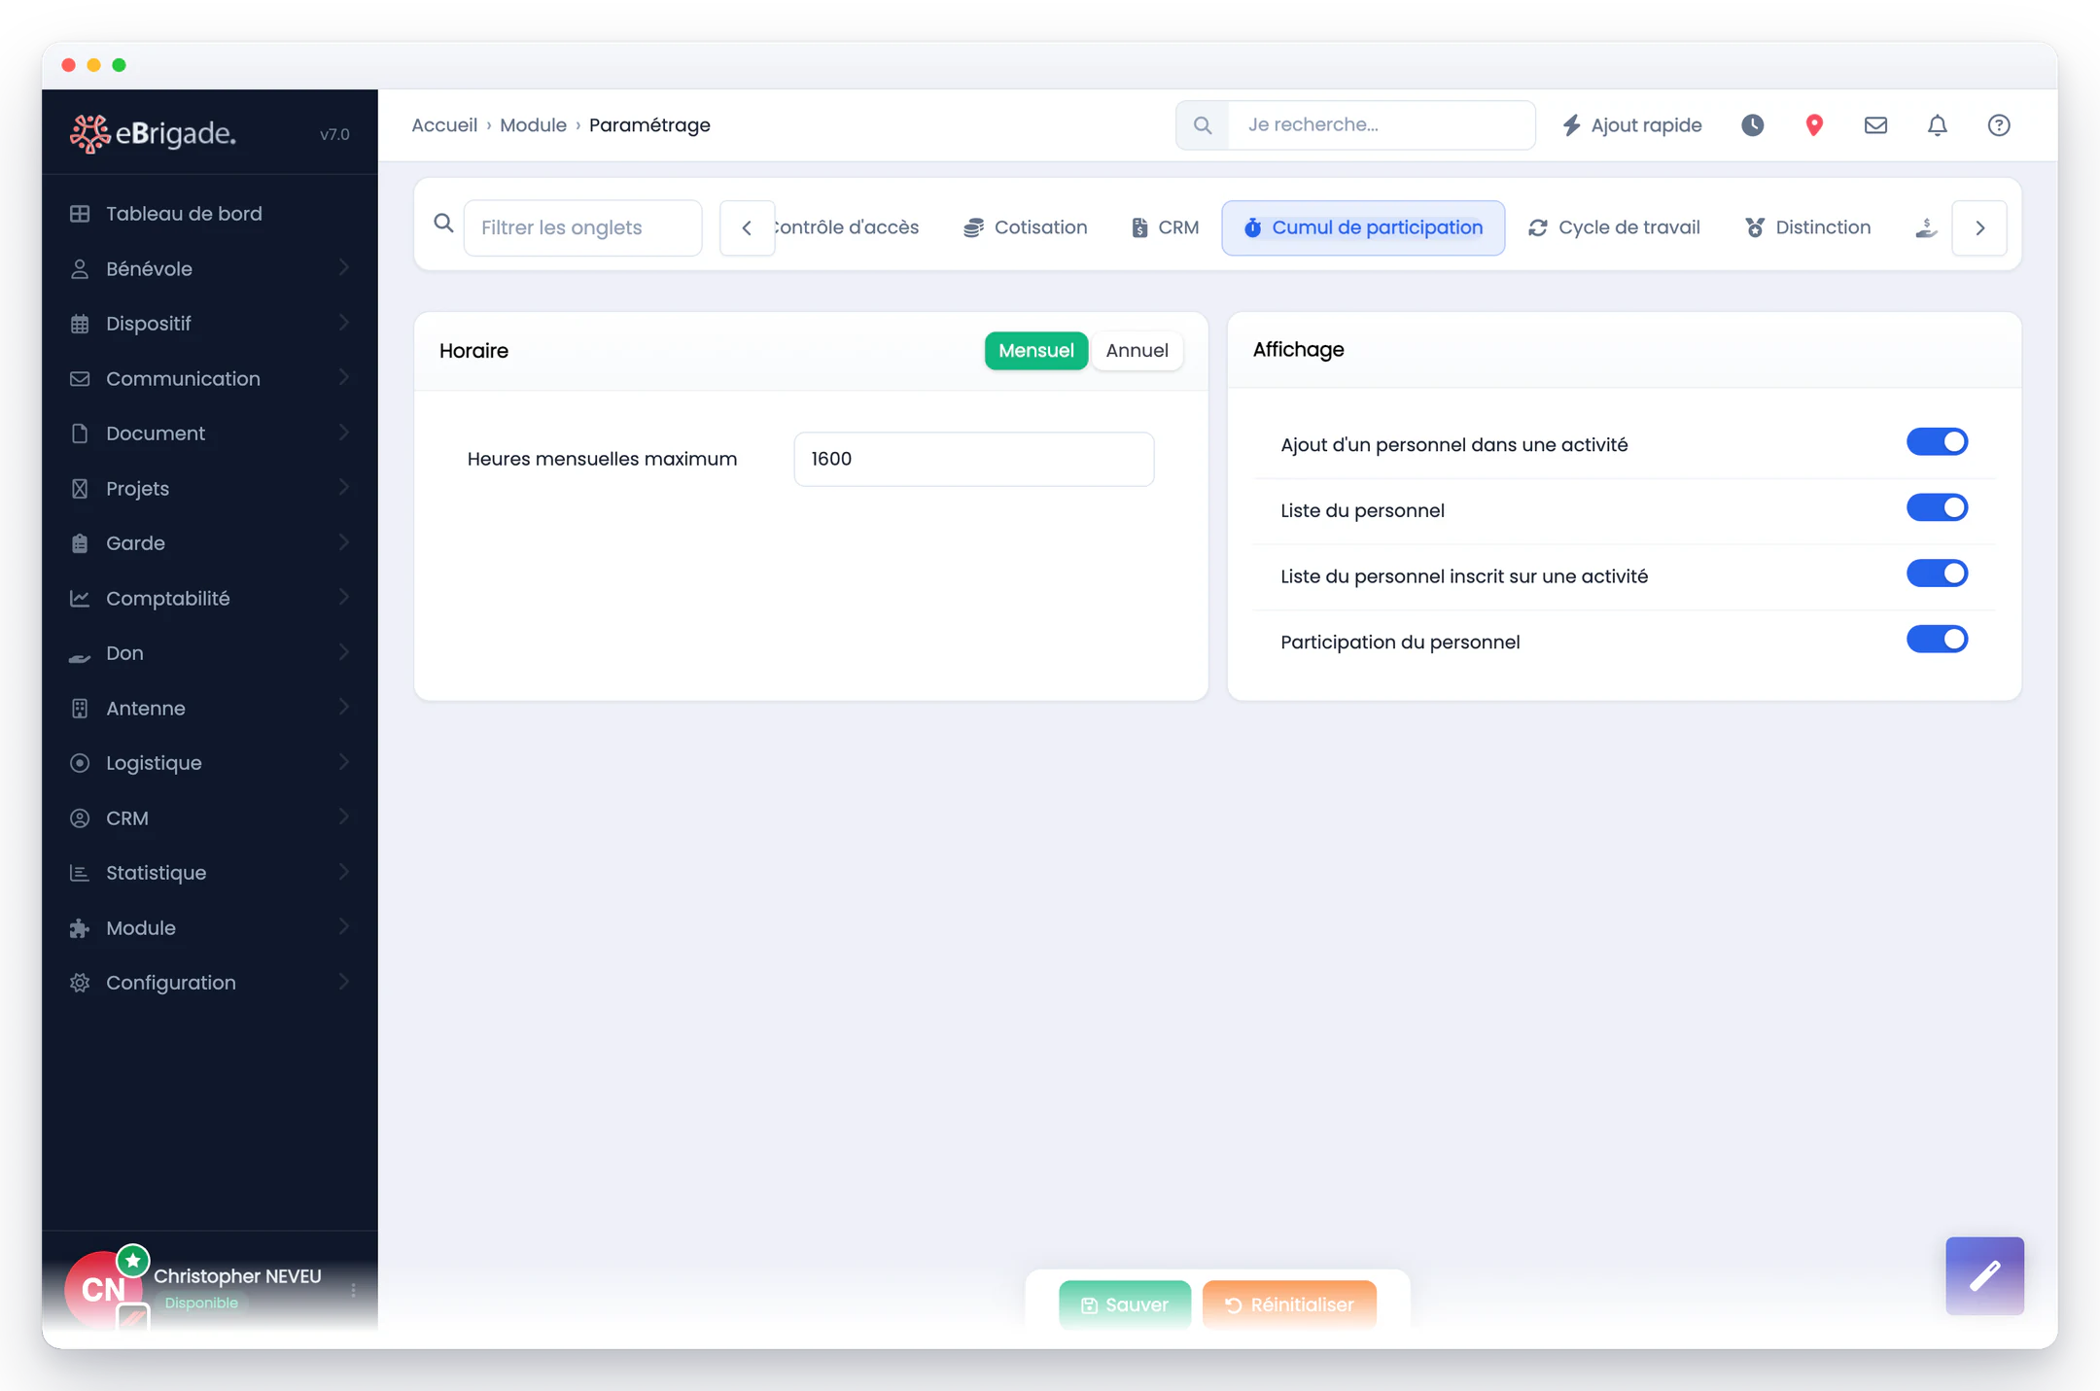Screen dimensions: 2100x1391
Task: Go to Accueil breadcrumb link
Action: (444, 125)
